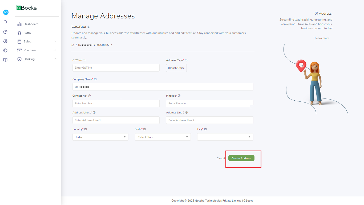Click the help icon beside Pincode label

179,96
